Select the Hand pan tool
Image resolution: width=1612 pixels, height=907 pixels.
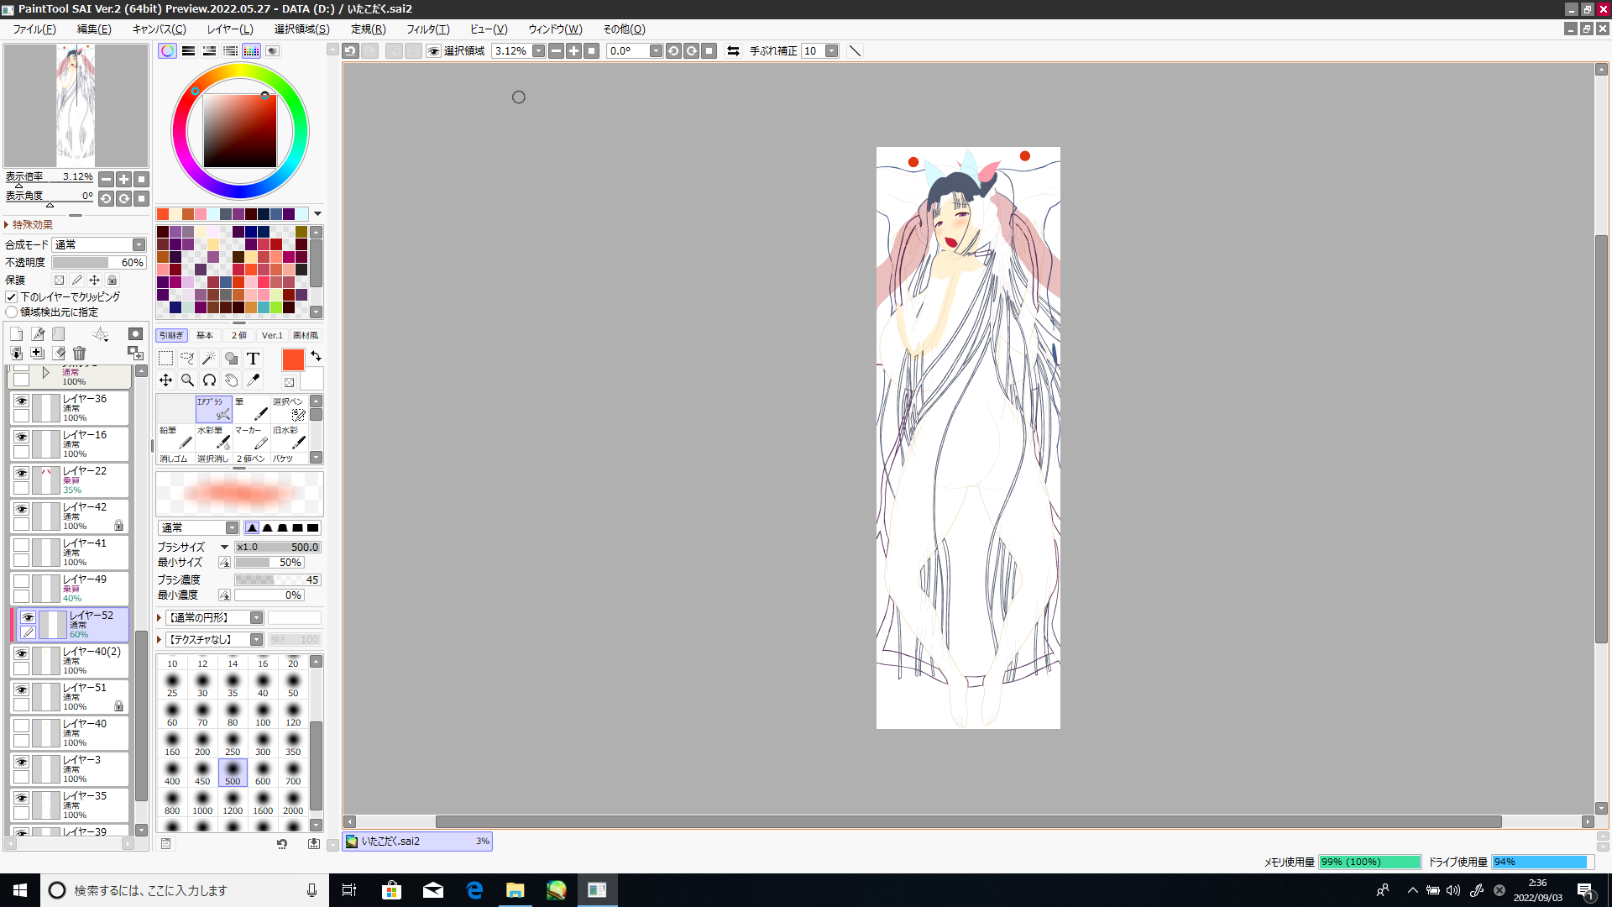[x=231, y=380]
